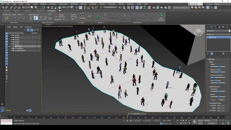Toggle freeze state of Box001 row

click(37, 35)
